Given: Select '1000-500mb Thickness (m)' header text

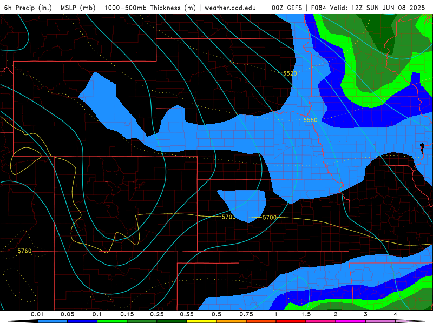Looking at the screenshot, I should click(x=150, y=8).
